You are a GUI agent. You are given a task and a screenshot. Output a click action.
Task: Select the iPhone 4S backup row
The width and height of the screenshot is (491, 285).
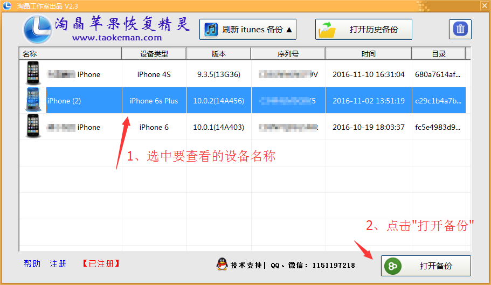218,74
